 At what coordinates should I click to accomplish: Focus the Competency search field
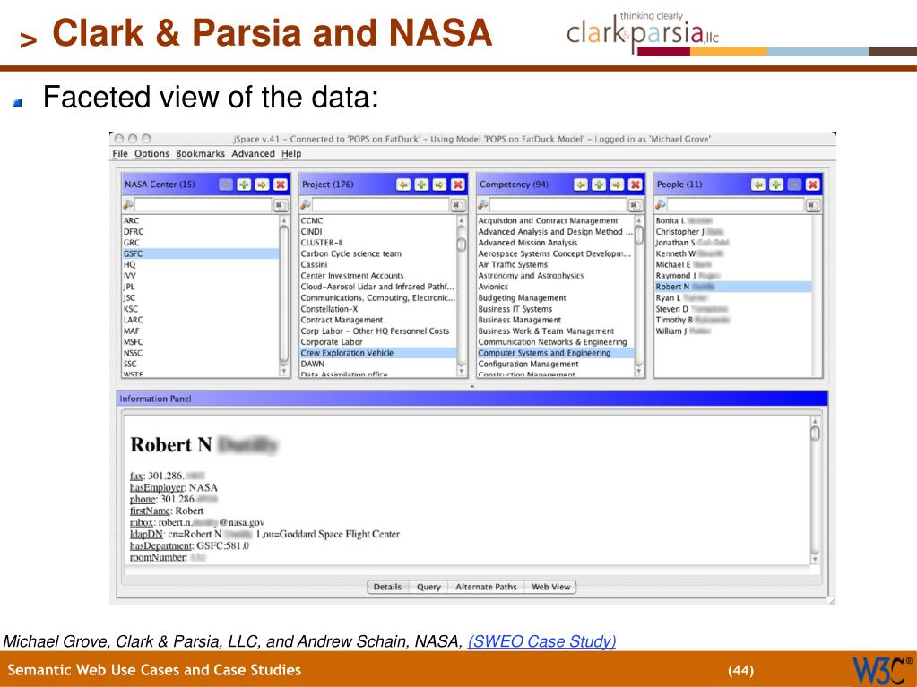pyautogui.click(x=558, y=205)
